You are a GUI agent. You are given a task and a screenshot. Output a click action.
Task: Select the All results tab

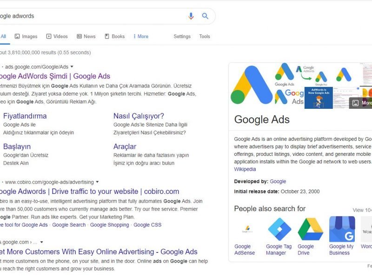point(3,36)
